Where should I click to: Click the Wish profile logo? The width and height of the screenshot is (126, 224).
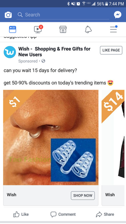pyautogui.click(x=10, y=52)
